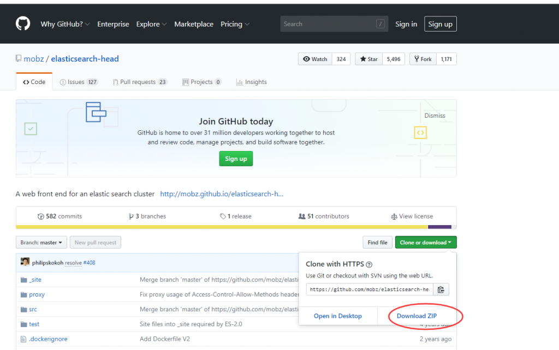559x350 pixels.
Task: Open the View license link
Action: coord(412,216)
